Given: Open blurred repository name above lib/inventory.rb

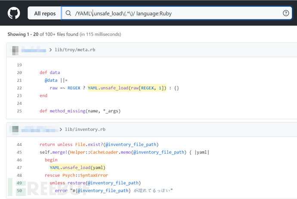Looking at the screenshot, I should (x=40, y=130).
